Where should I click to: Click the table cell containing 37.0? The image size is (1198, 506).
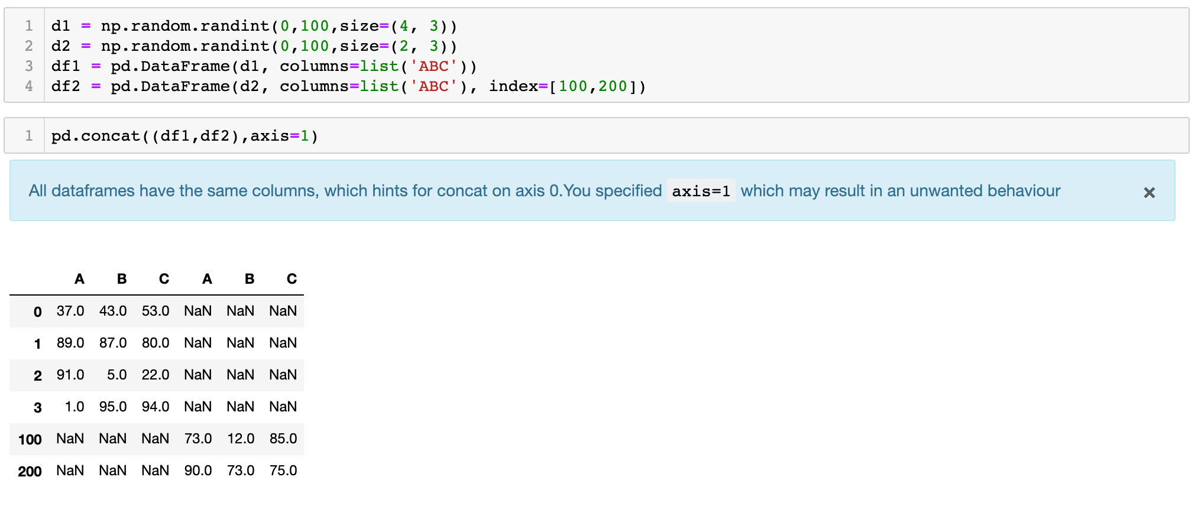[70, 311]
